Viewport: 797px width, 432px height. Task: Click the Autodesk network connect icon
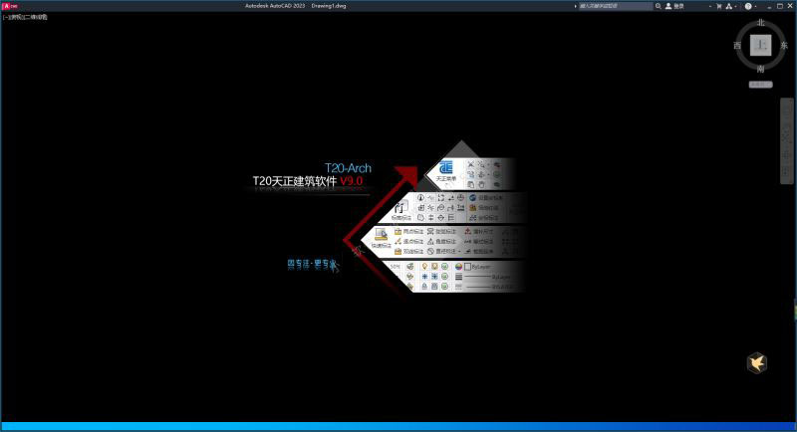pyautogui.click(x=729, y=6)
